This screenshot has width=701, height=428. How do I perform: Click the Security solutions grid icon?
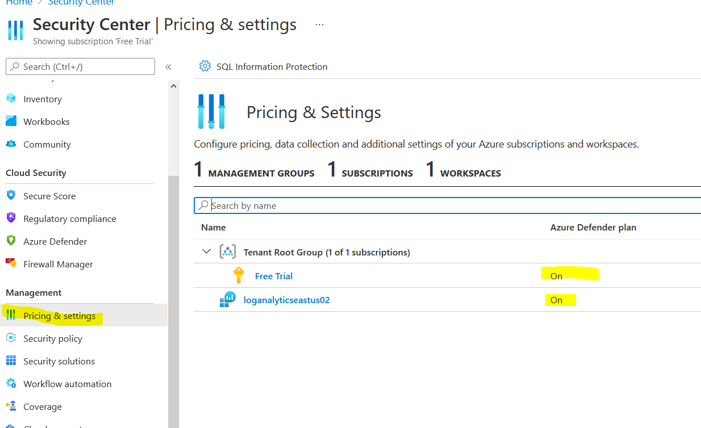tap(11, 361)
